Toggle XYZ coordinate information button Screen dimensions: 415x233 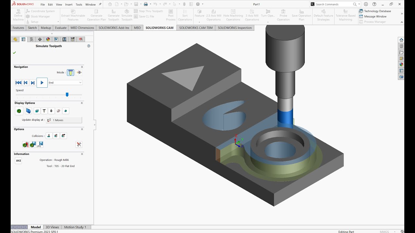pos(18,161)
